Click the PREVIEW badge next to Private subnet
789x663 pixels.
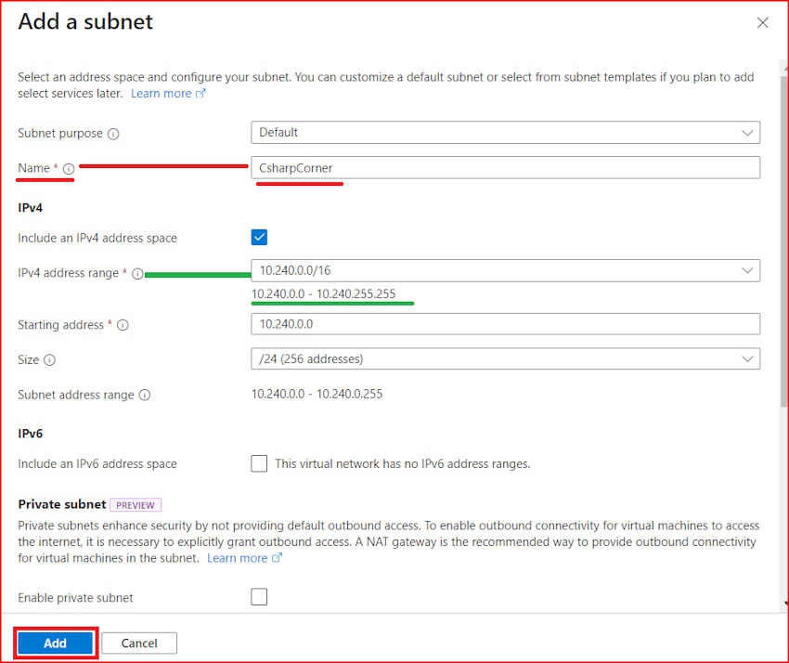click(136, 505)
